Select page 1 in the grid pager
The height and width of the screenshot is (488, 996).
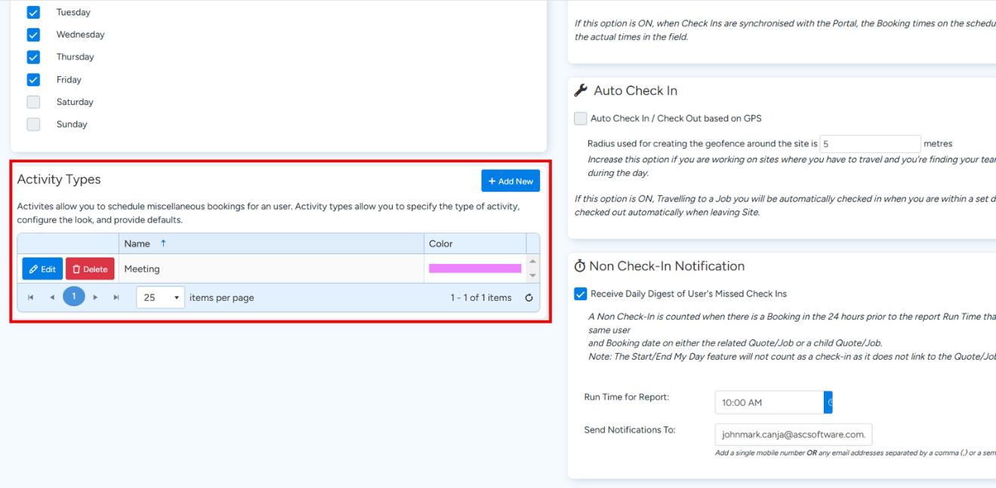coord(74,297)
